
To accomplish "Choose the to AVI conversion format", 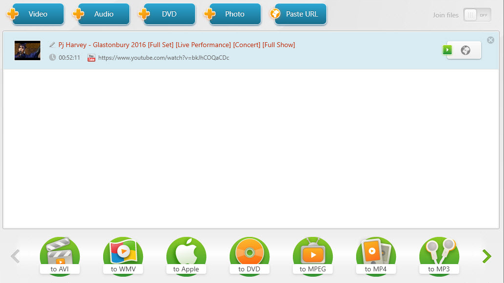I will pos(60,256).
